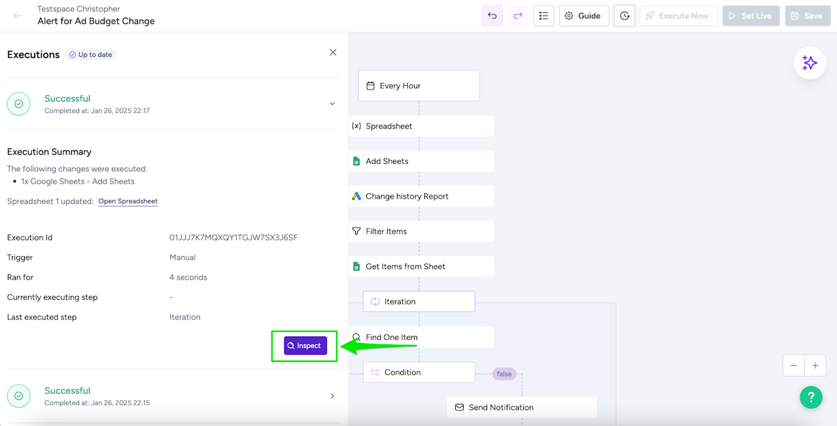Open the help question mark button
This screenshot has width=837, height=426.
click(x=811, y=397)
